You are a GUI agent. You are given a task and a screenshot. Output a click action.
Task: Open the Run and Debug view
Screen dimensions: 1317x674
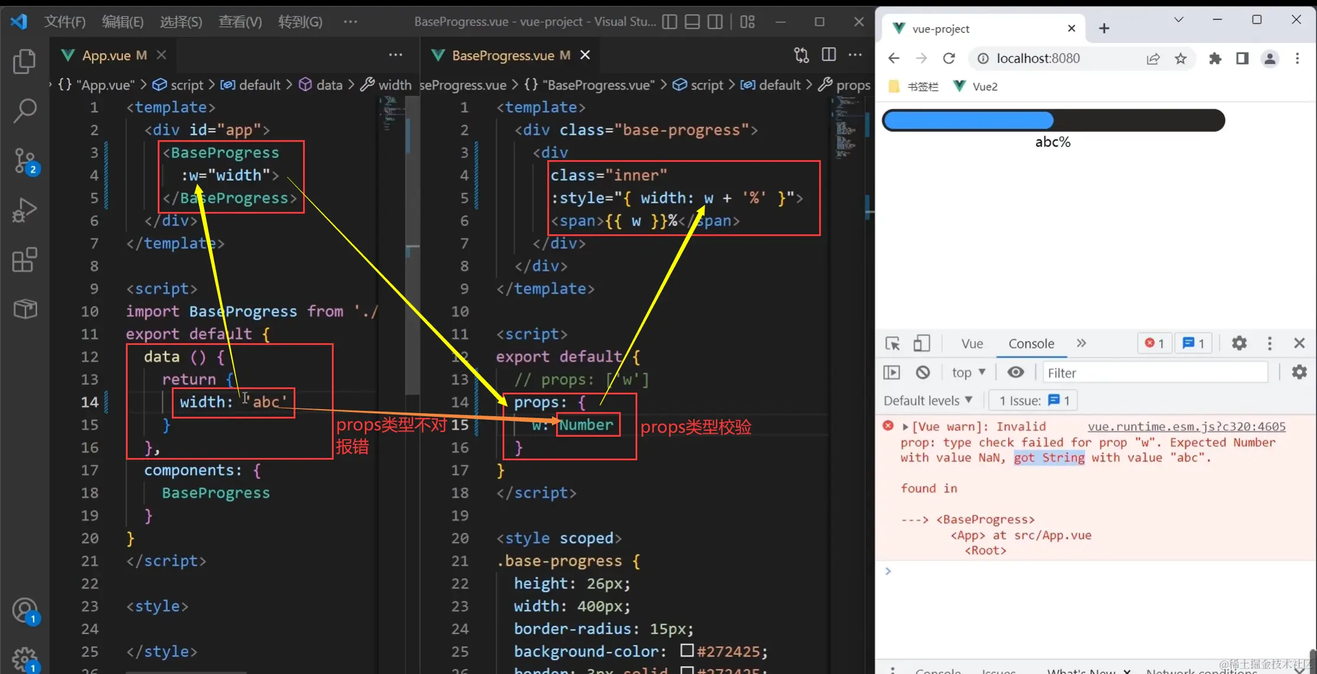24,210
